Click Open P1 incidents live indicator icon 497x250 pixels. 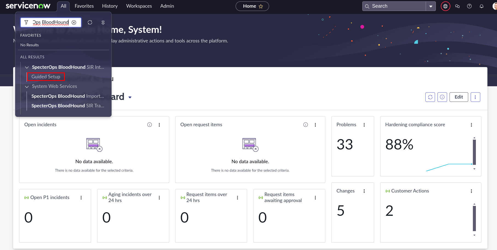click(x=27, y=198)
